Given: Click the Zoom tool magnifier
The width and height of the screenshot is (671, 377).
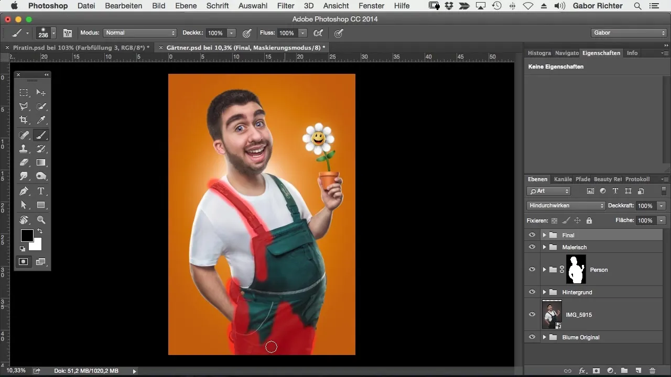Looking at the screenshot, I should coord(41,220).
